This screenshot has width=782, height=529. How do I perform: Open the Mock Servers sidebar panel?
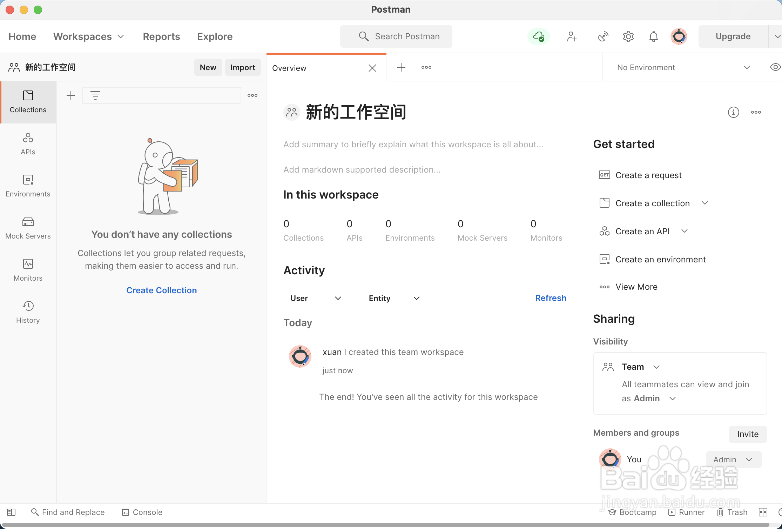28,228
